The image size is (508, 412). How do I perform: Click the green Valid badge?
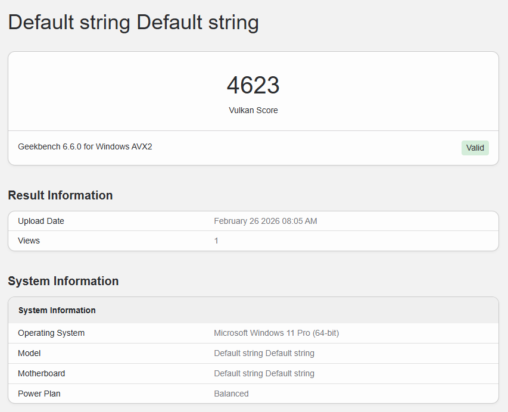pos(475,148)
